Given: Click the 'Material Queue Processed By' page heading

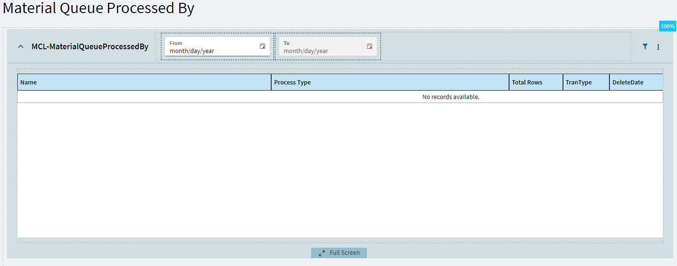Looking at the screenshot, I should coord(99,8).
